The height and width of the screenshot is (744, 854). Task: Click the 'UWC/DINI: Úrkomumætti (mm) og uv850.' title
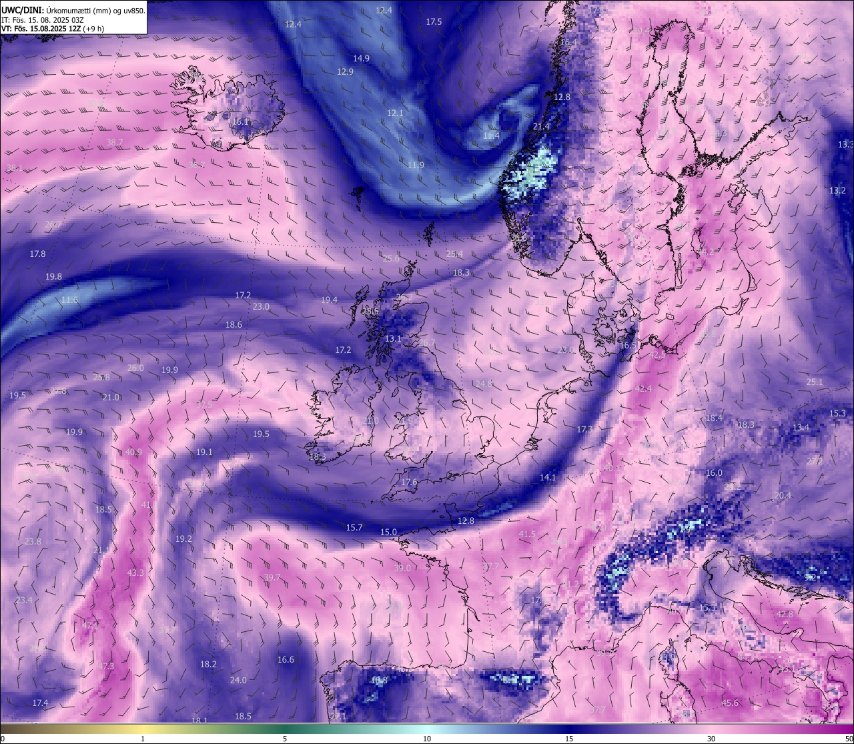(73, 11)
